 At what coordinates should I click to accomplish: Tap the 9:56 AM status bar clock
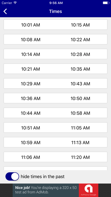click(x=56, y=3)
